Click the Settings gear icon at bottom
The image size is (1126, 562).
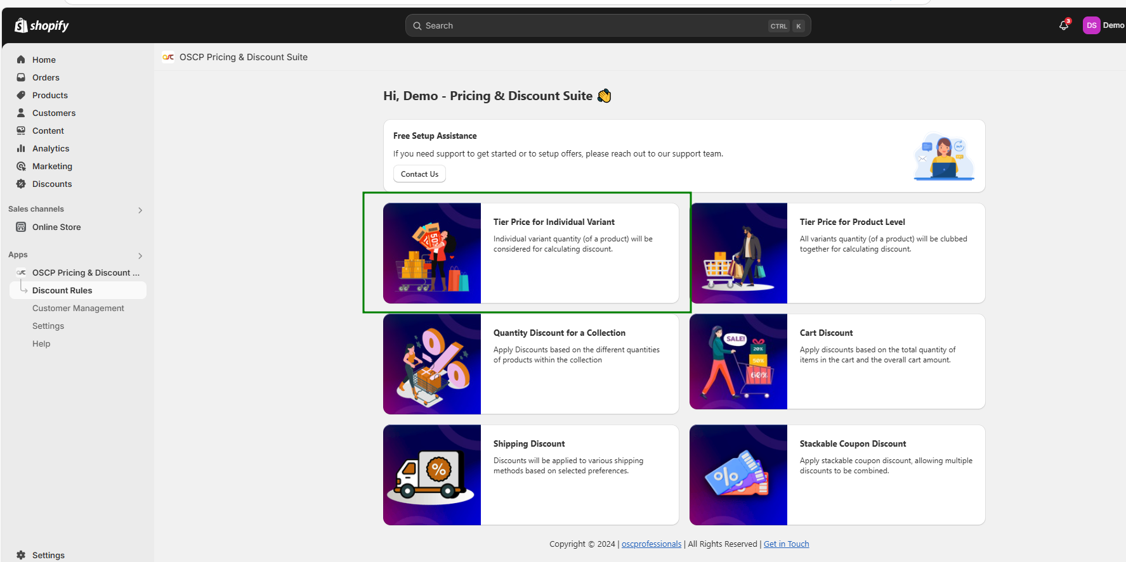click(x=21, y=555)
